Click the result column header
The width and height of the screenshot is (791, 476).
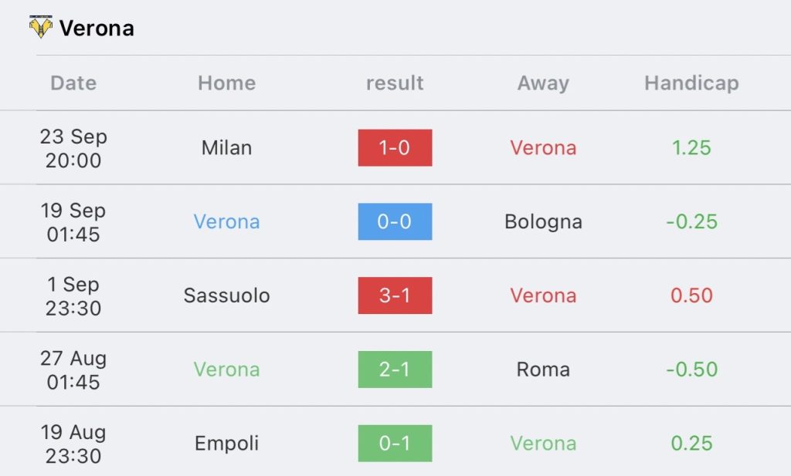click(x=395, y=83)
